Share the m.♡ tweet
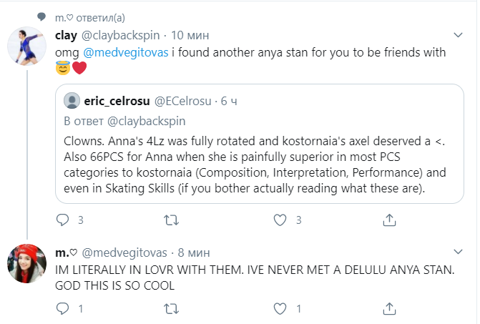 [390, 309]
